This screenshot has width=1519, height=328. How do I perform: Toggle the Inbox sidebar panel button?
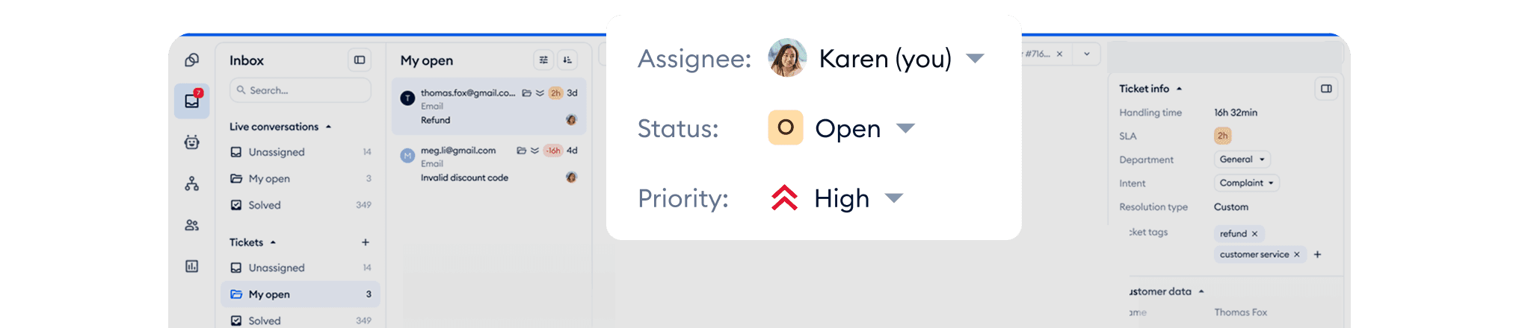point(360,60)
